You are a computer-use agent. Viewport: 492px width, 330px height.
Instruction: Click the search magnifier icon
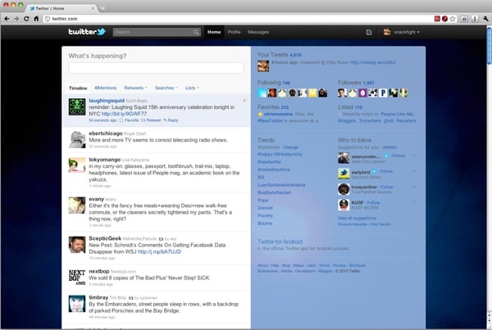(x=196, y=32)
